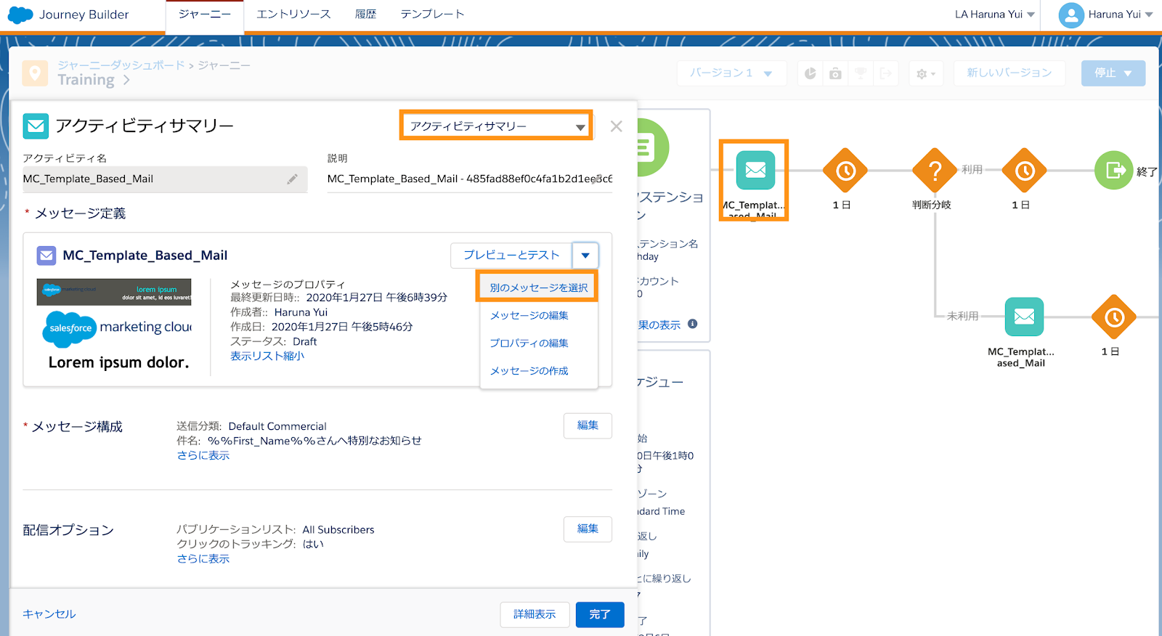1162x636 pixels.
Task: Click the envelope icon beside アクティビティサマリー title
Action: click(36, 126)
